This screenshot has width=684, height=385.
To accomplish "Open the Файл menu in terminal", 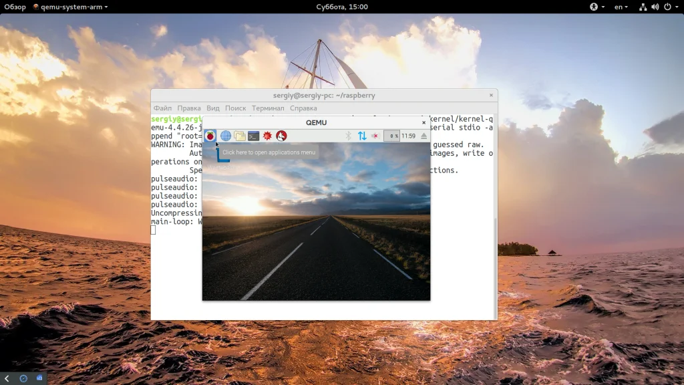I will [x=162, y=108].
